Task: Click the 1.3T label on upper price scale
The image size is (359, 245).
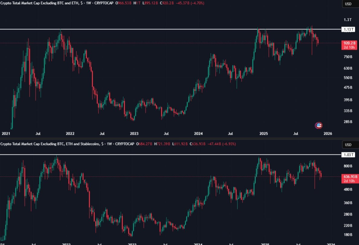Action: tap(348, 20)
